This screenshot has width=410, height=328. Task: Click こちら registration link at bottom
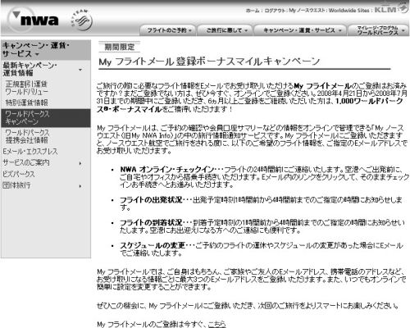pyautogui.click(x=216, y=324)
